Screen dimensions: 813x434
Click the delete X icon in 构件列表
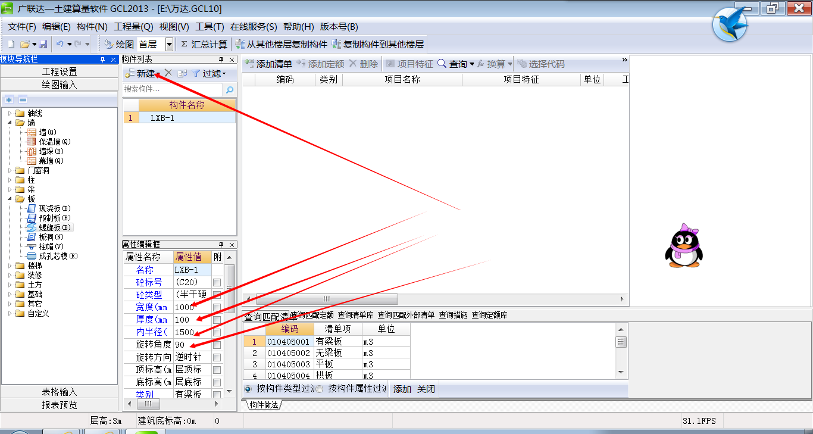click(x=168, y=73)
